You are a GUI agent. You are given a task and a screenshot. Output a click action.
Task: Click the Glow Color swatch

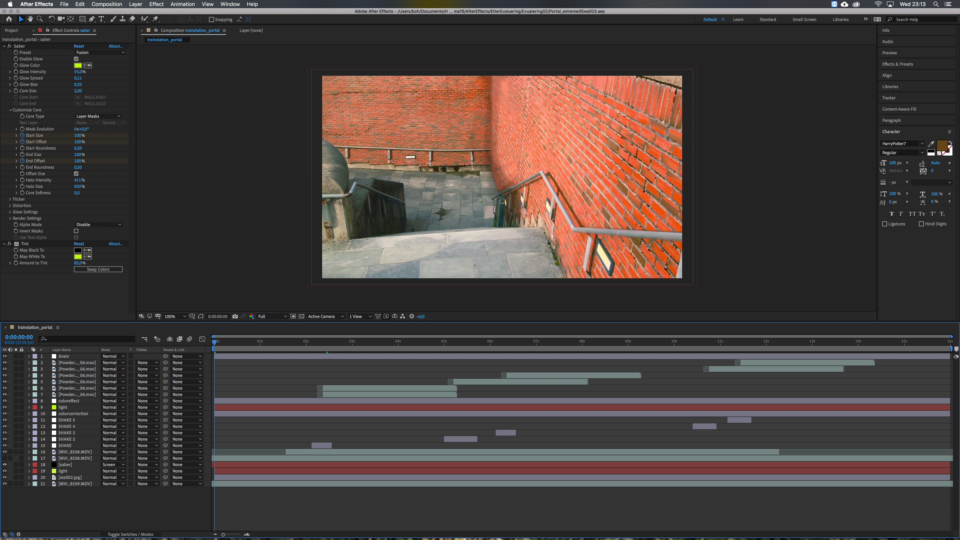click(x=77, y=65)
